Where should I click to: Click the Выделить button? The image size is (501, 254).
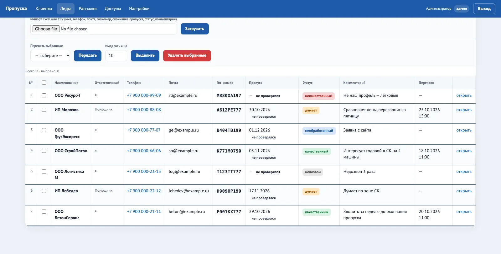pyautogui.click(x=145, y=56)
